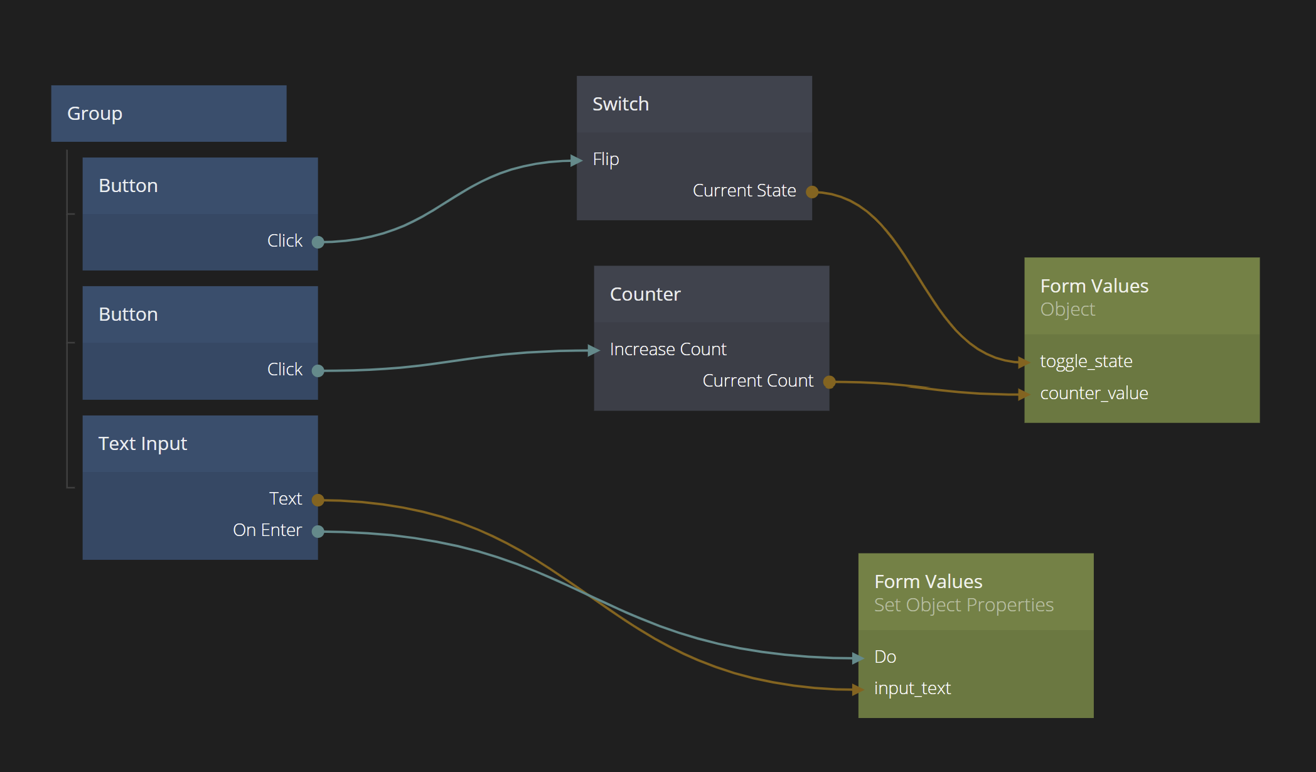Select the Group node header

point(168,114)
